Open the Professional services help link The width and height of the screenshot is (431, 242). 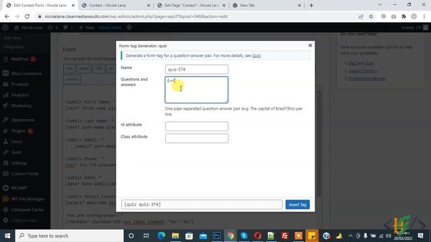point(367,79)
